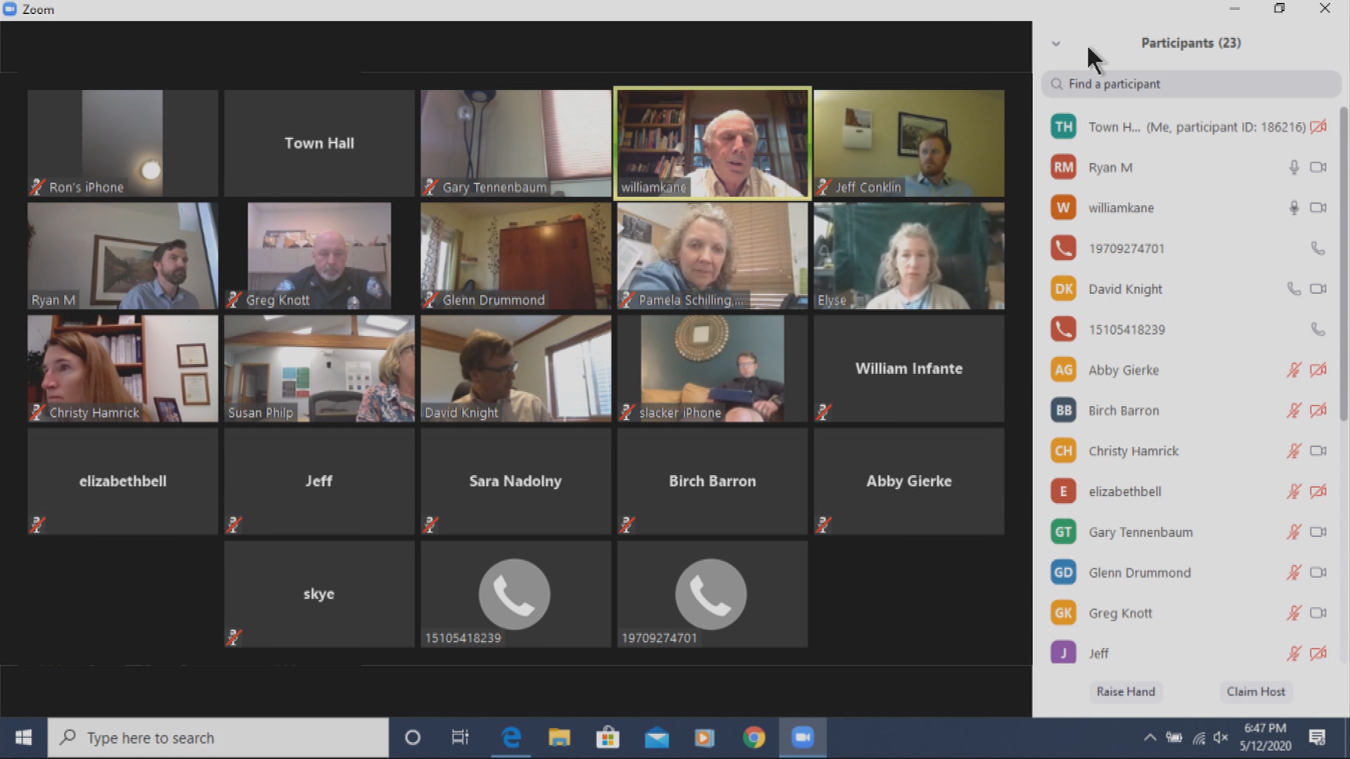Click phone icon beside 15105418239 in list
This screenshot has height=759, width=1350.
pyautogui.click(x=1318, y=330)
